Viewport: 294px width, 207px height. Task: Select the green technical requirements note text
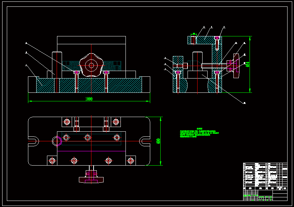tap(199, 133)
